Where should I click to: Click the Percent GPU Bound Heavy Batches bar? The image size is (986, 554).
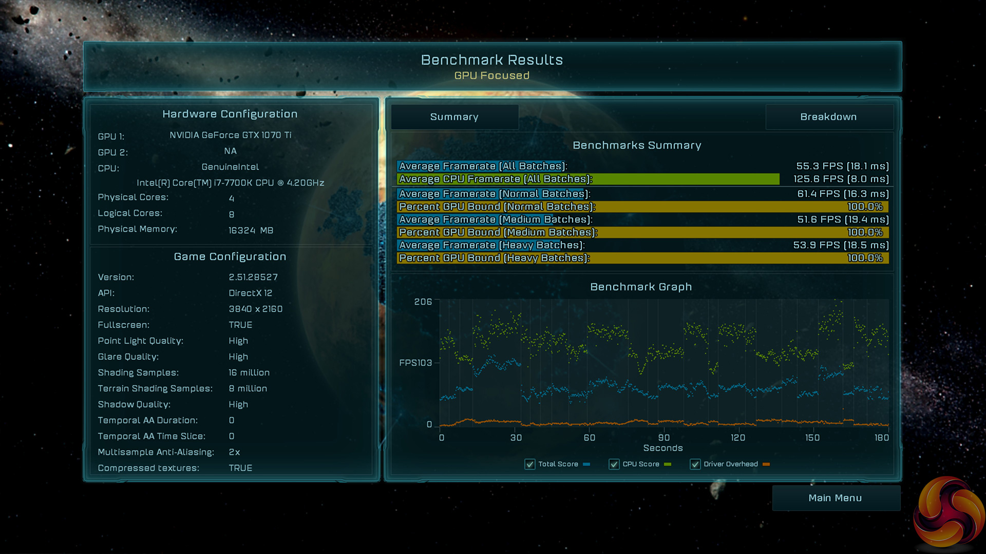click(x=642, y=258)
